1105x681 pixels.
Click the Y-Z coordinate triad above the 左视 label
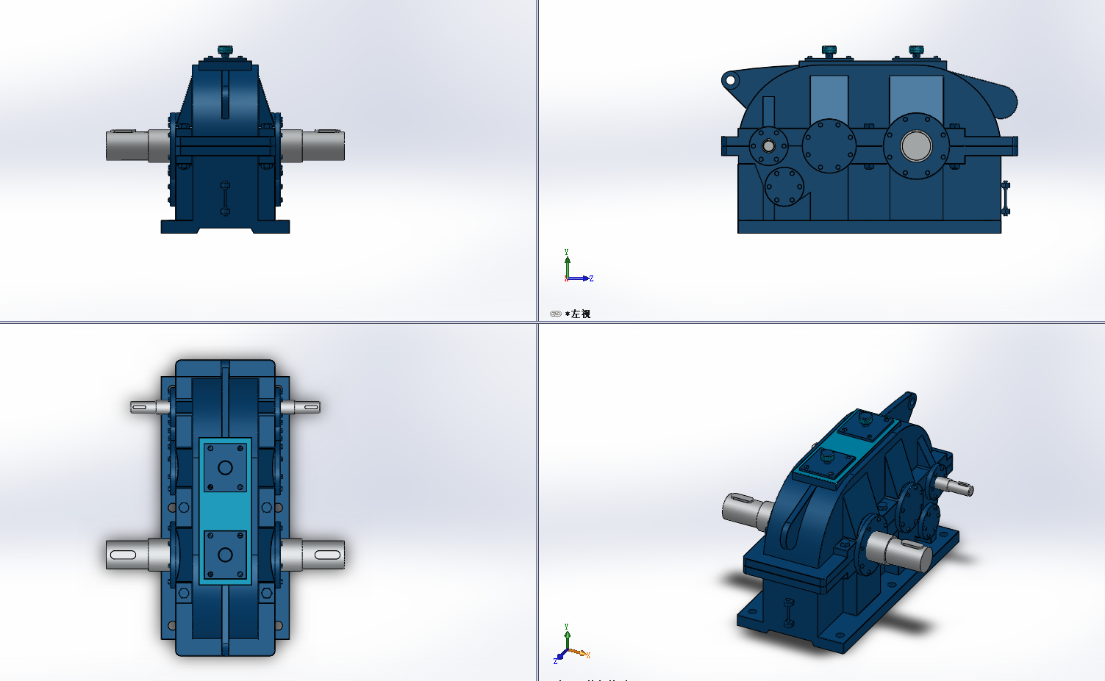578,267
